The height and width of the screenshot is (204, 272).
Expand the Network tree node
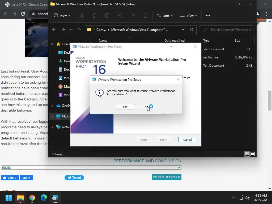52,127
